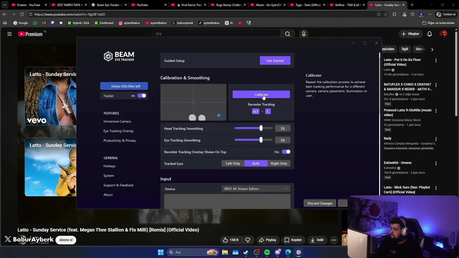Click the Beam Eye Tracker logo
The height and width of the screenshot is (258, 459).
tap(119, 56)
